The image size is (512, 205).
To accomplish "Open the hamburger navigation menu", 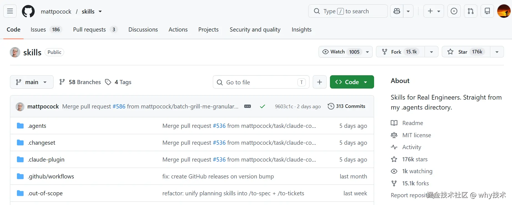I will (x=10, y=11).
